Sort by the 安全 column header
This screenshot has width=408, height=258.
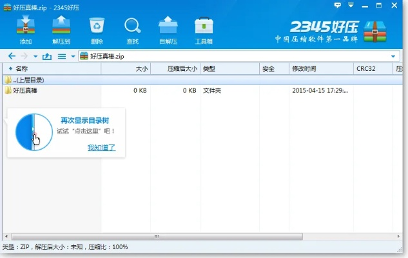pyautogui.click(x=274, y=69)
